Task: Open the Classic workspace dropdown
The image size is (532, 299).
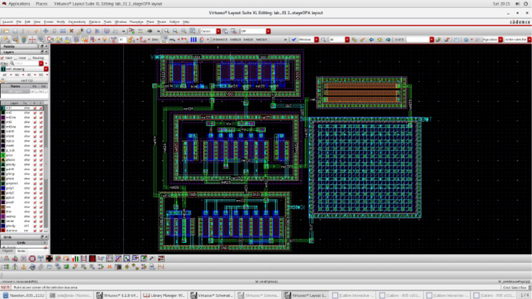Action: tap(220, 31)
